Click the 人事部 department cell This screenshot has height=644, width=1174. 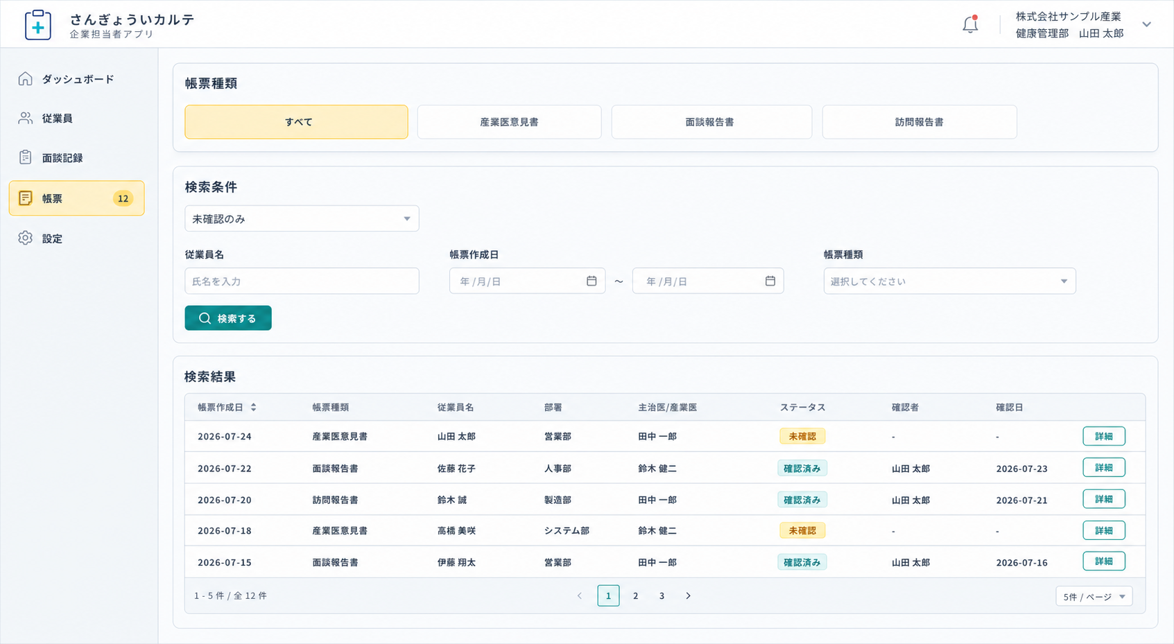click(x=558, y=469)
